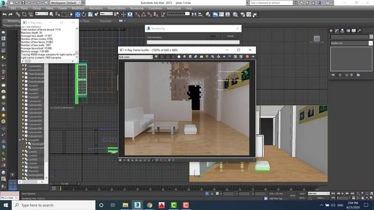The height and width of the screenshot is (210, 374).
Task: Open the Workspace: Default dropdown
Action: pyautogui.click(x=66, y=2)
